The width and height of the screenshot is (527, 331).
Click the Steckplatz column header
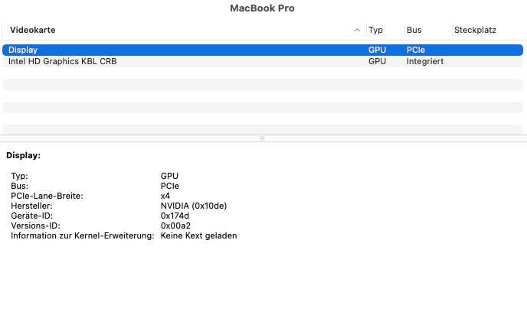coord(475,31)
